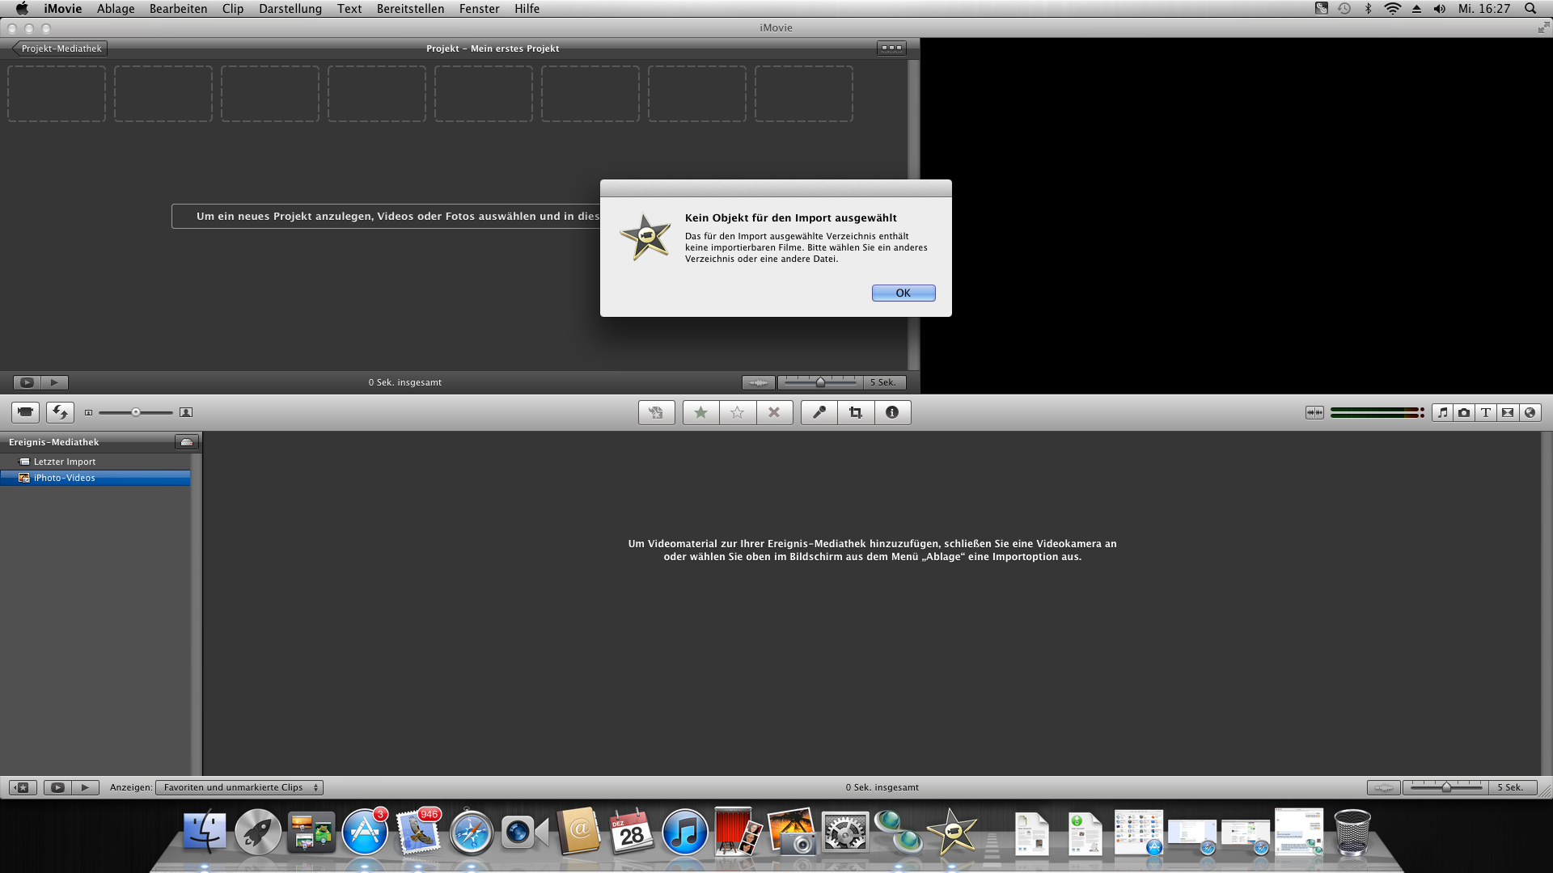Open the inspector info button

coord(892,412)
